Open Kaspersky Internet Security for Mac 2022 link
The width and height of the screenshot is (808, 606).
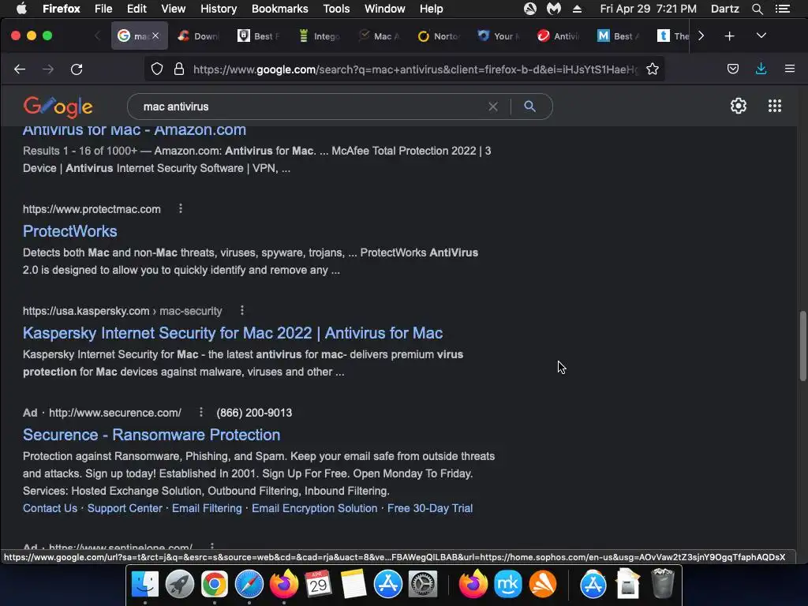(x=233, y=333)
